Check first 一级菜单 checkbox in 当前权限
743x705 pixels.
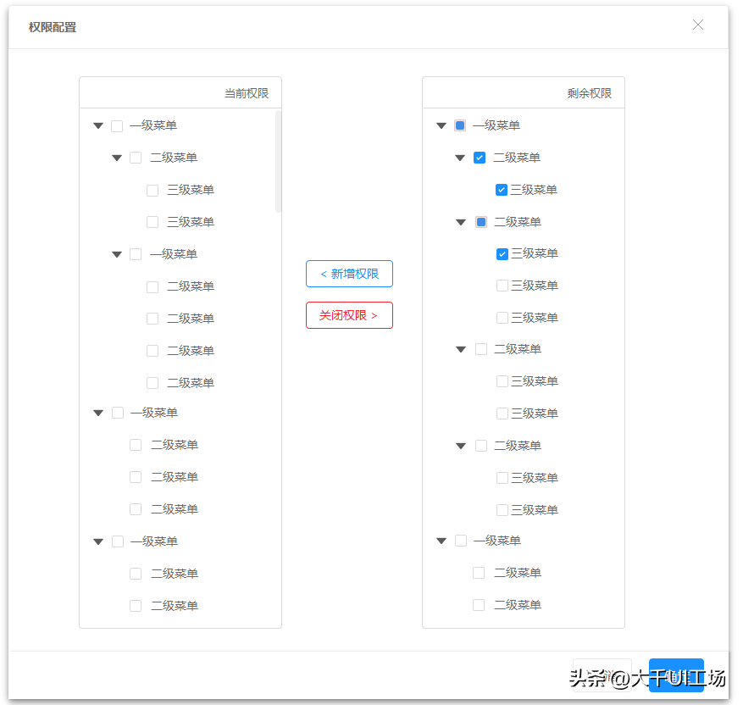(x=117, y=126)
